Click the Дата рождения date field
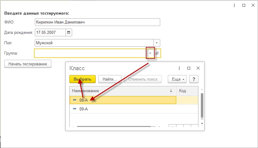The width and height of the screenshot is (258, 148). (50, 33)
